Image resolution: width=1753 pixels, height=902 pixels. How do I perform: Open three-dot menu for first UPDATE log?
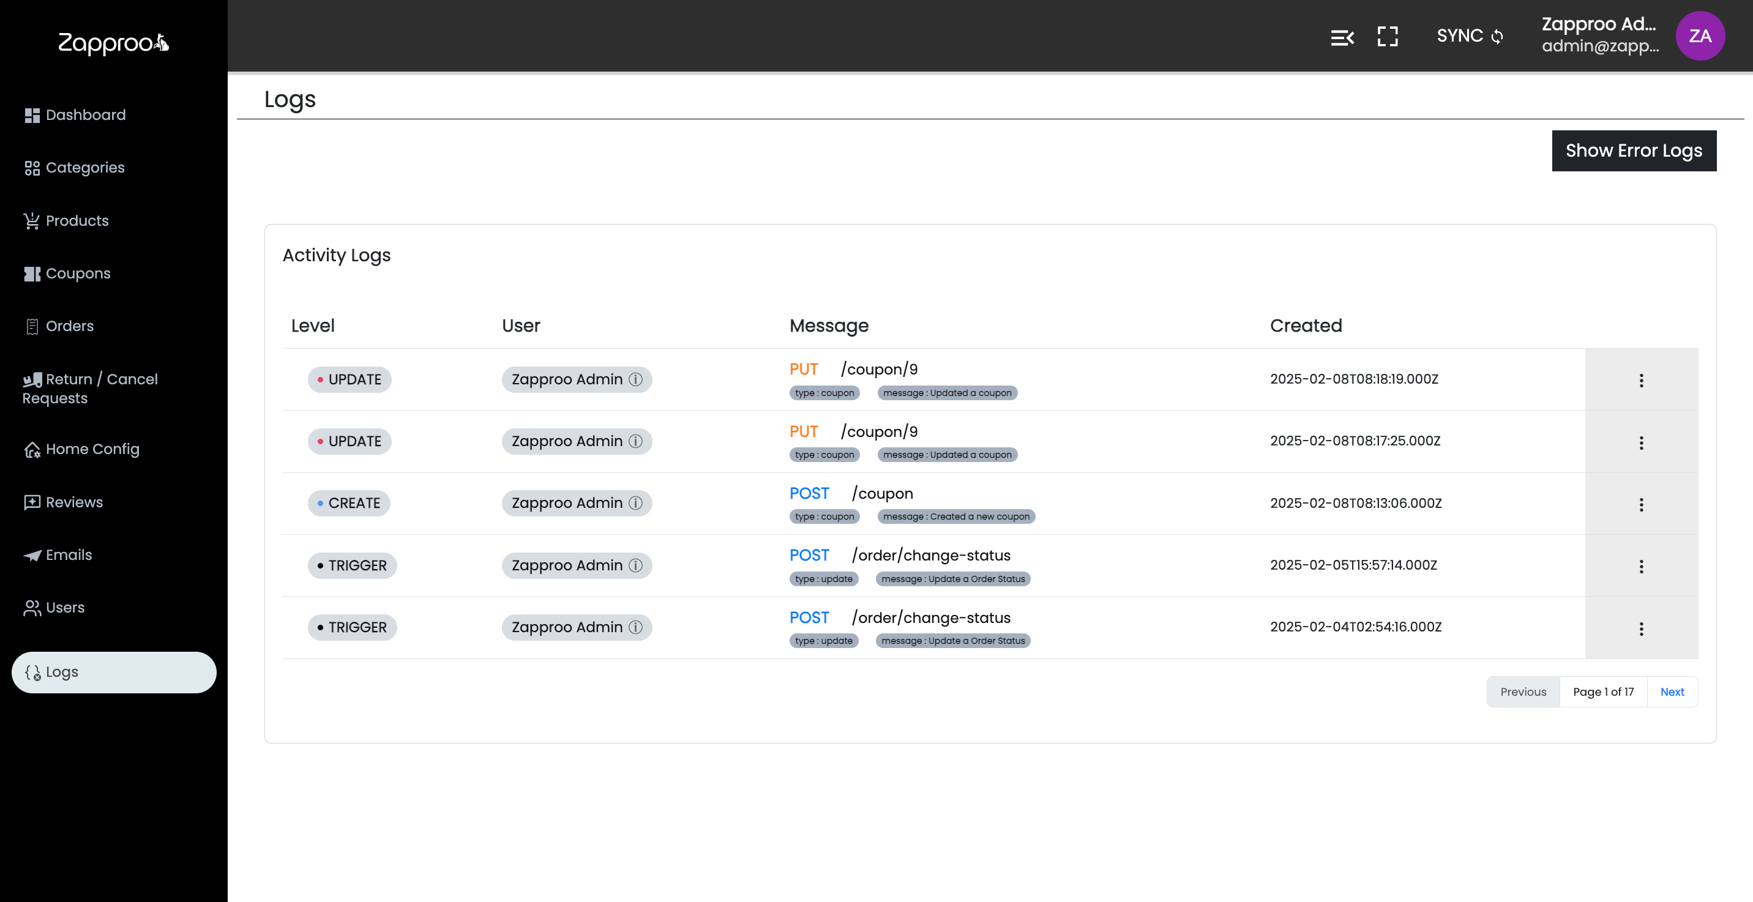1641,380
